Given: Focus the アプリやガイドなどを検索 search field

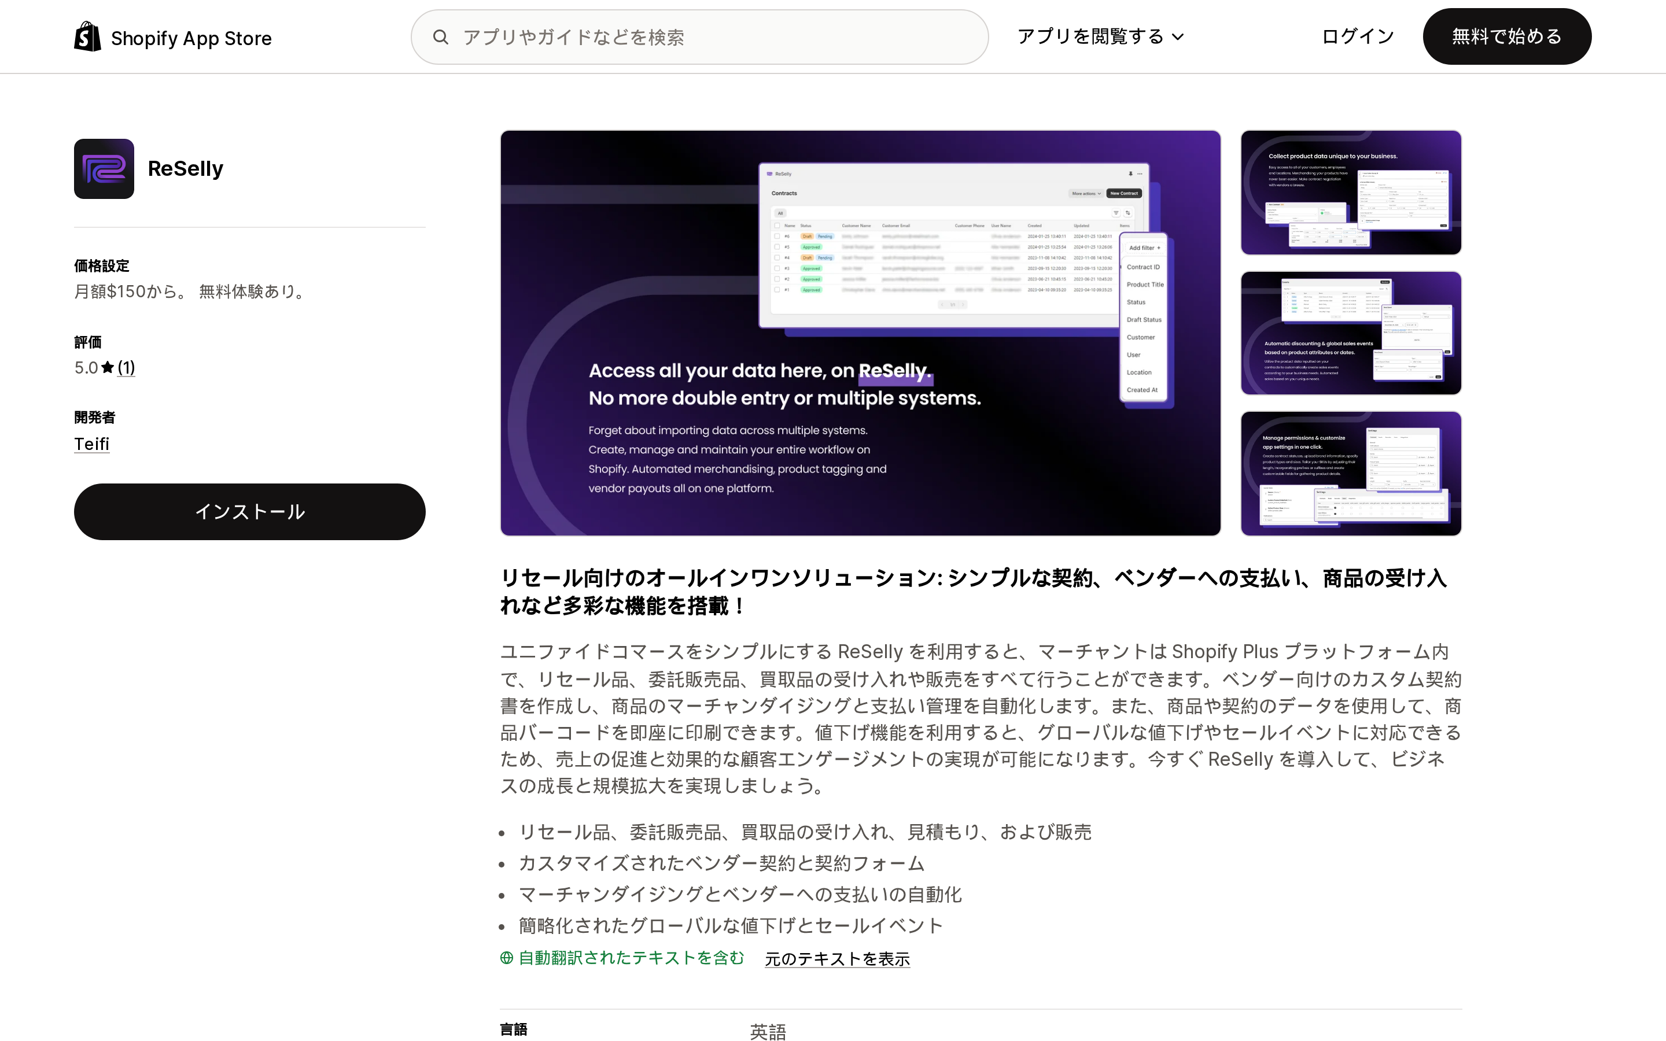Looking at the screenshot, I should (x=699, y=37).
